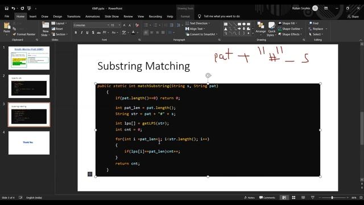Select the oval shape in shapes gallery

point(244,24)
